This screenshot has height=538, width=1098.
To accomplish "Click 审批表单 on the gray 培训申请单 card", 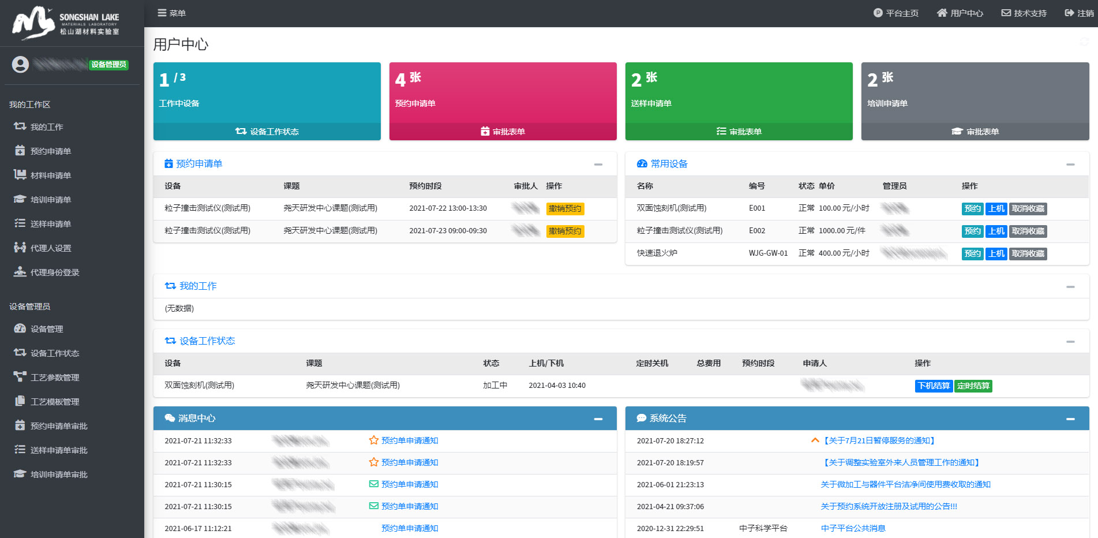I will (975, 132).
